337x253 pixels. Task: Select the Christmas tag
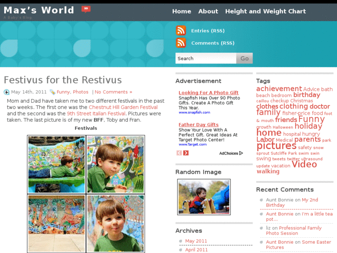(301, 101)
